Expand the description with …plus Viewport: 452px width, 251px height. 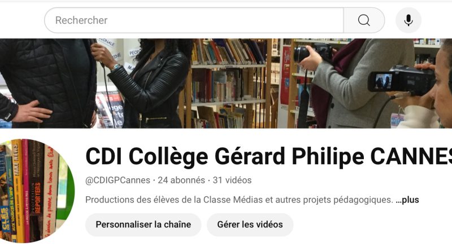(407, 200)
